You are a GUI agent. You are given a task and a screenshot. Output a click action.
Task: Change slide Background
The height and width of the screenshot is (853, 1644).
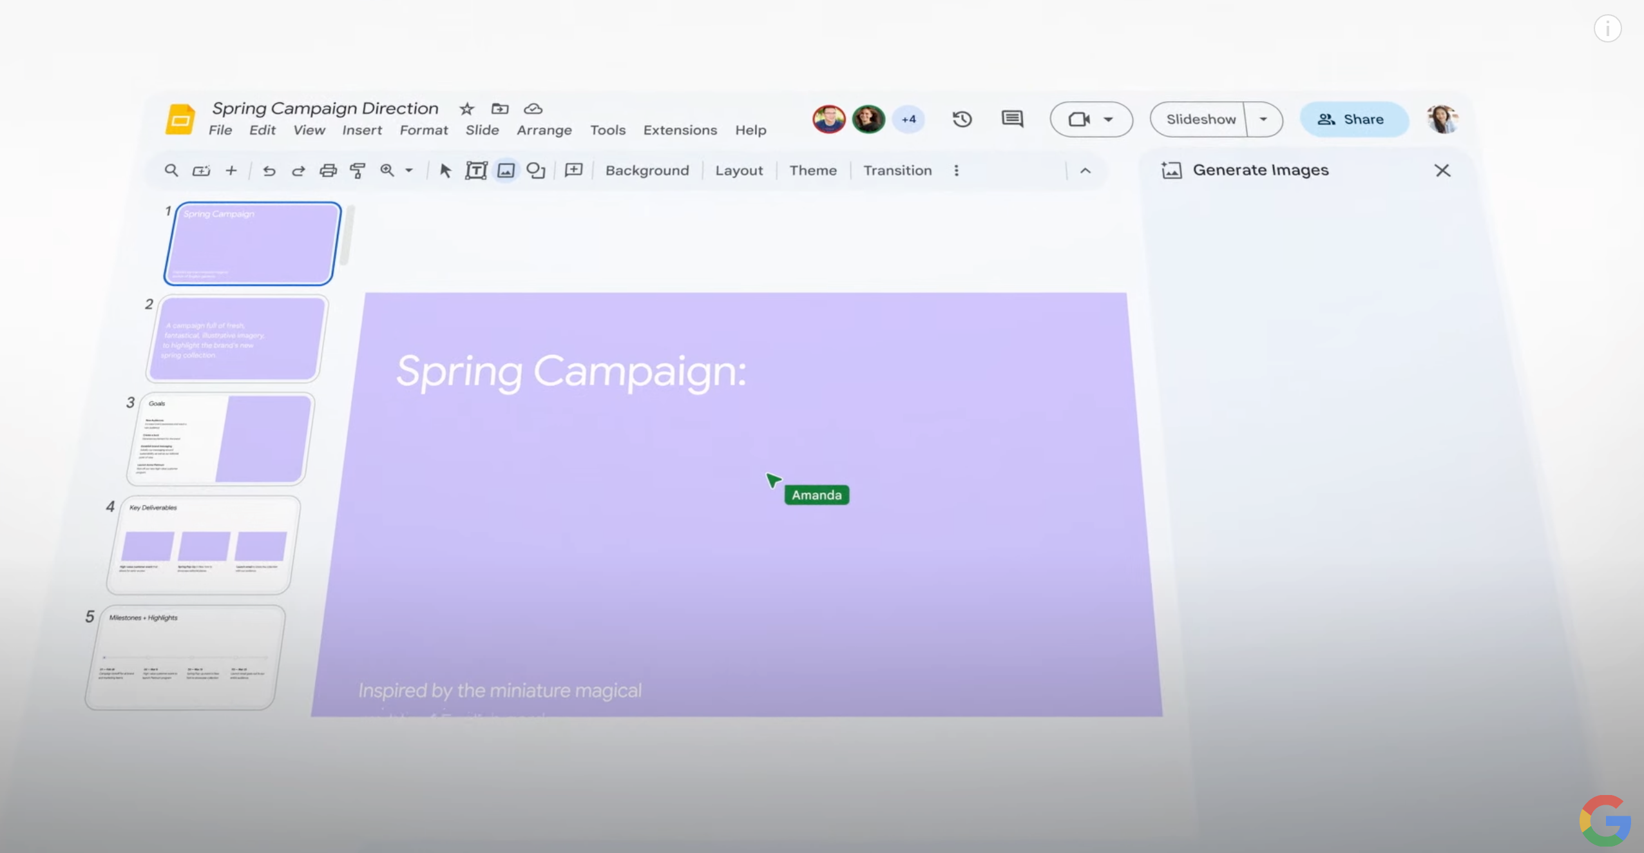pos(647,170)
